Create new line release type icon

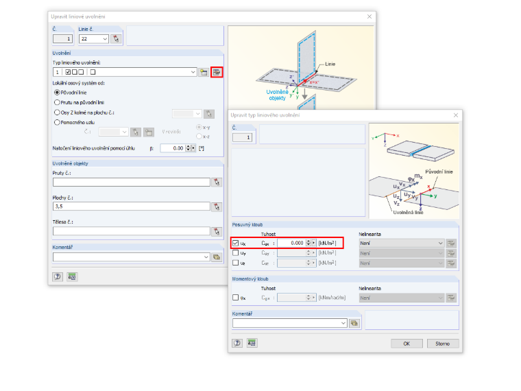tap(204, 72)
